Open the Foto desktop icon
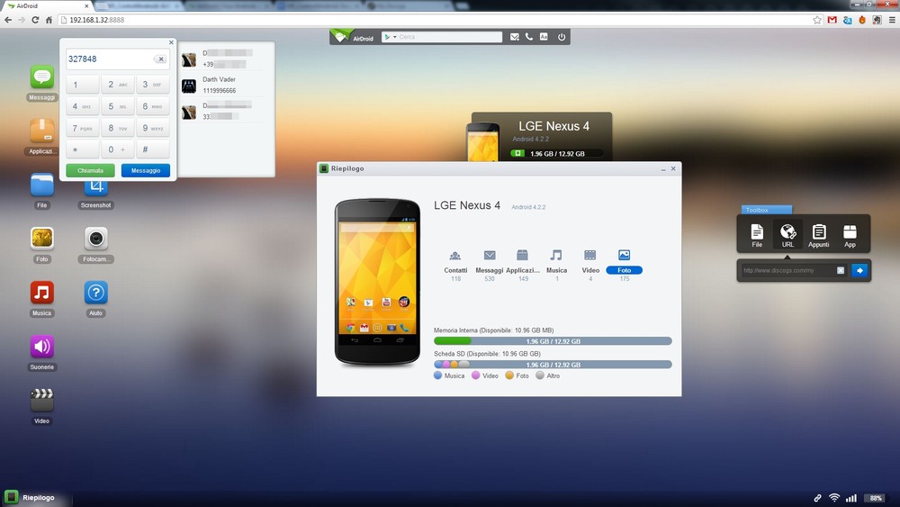 pos(42,239)
